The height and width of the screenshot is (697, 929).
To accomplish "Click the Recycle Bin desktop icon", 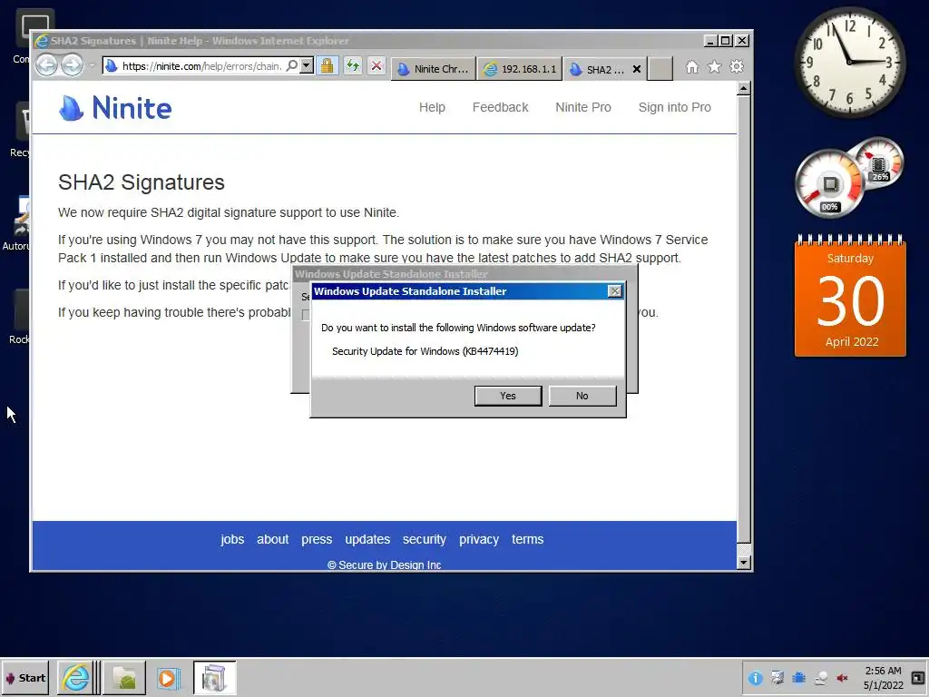I will (x=22, y=129).
